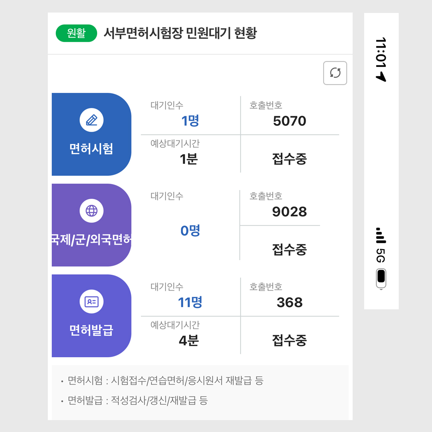Viewport: 432px width, 432px height.
Task: Tap the 접수중 status for 면허시험
Action: tap(289, 159)
